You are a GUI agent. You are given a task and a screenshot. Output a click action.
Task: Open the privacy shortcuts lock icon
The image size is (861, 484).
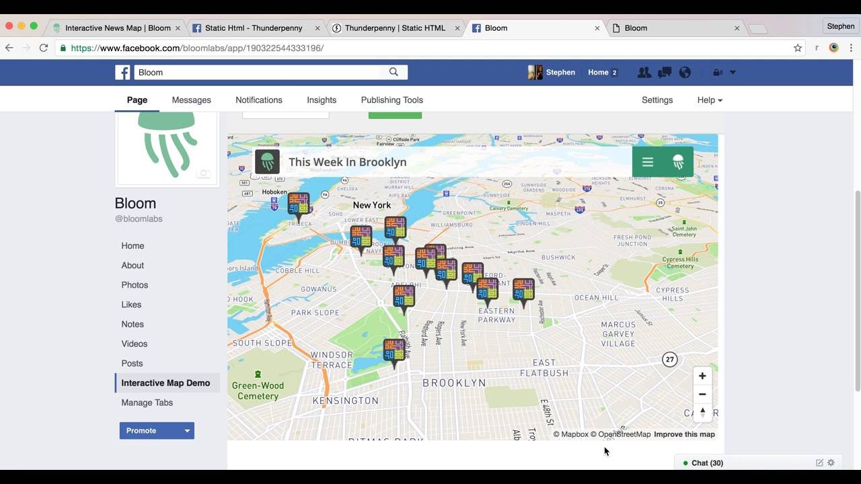click(718, 73)
